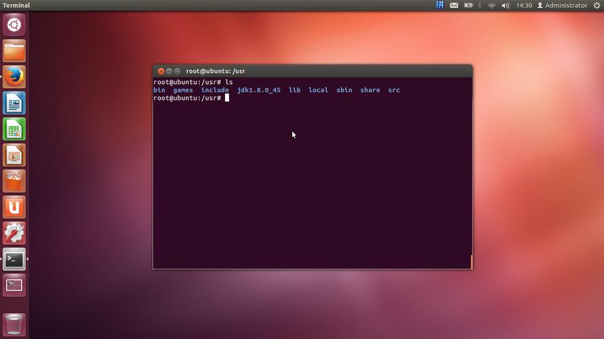Open the Workspace Switcher icon

14,285
